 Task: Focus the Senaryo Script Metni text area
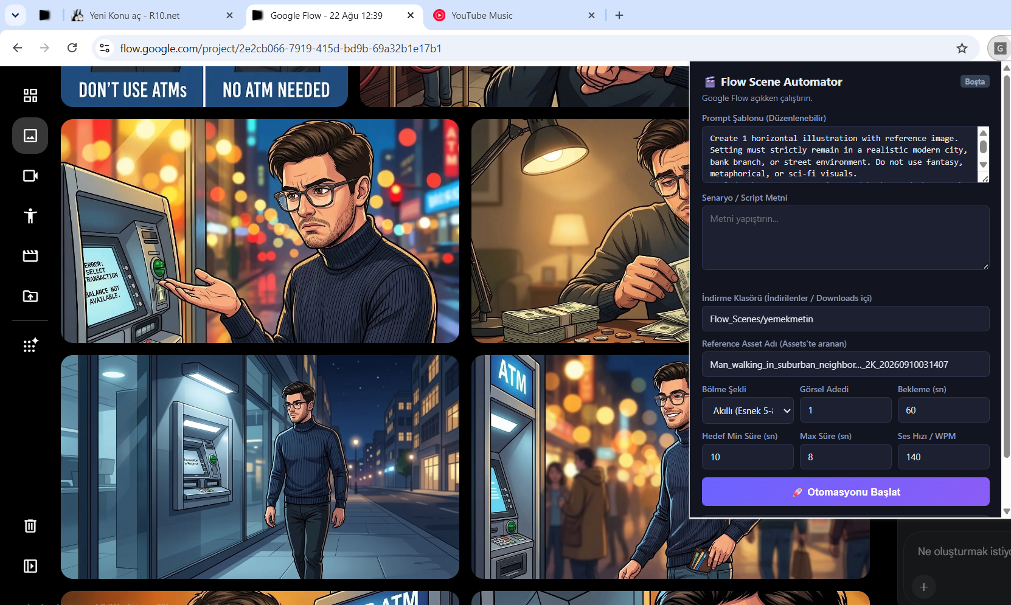[846, 238]
